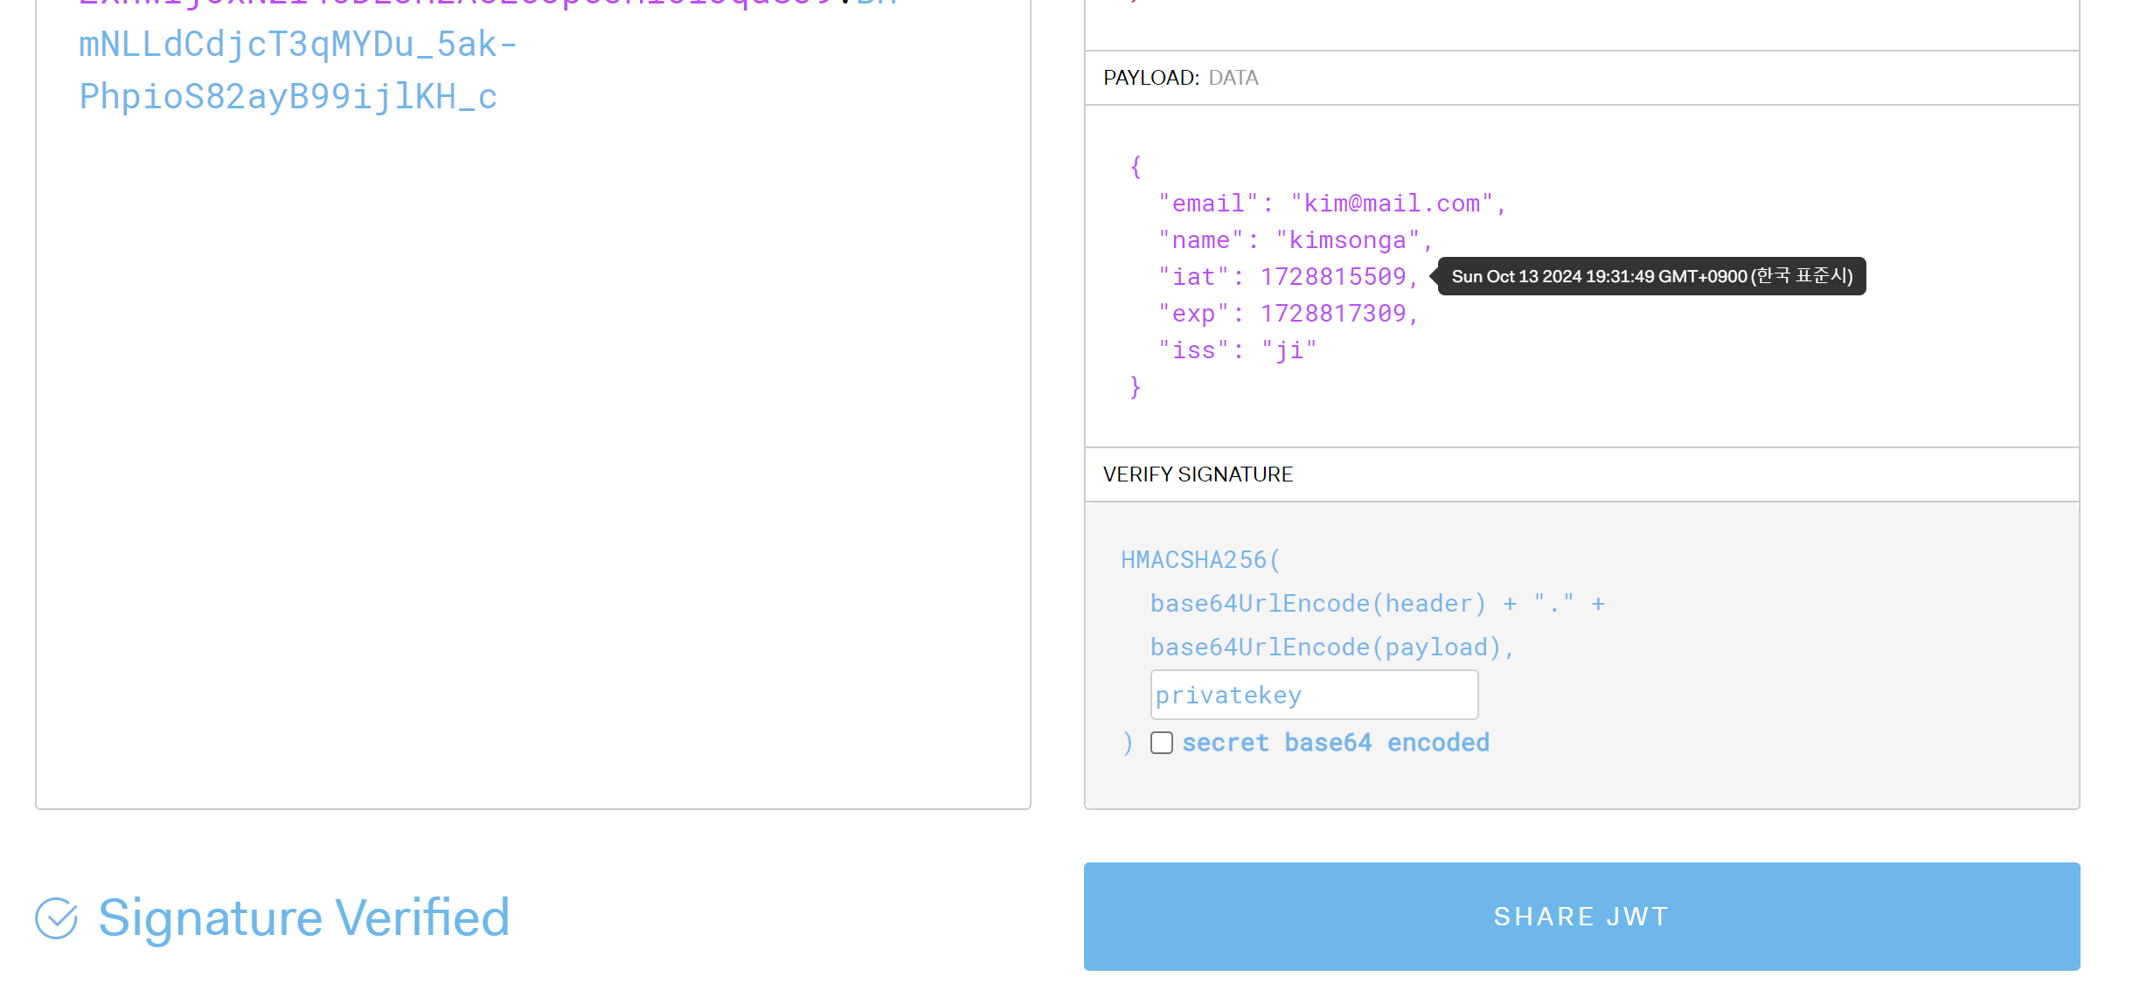The width and height of the screenshot is (2140, 1004).
Task: Focus the privatekey secret input field
Action: (x=1313, y=695)
